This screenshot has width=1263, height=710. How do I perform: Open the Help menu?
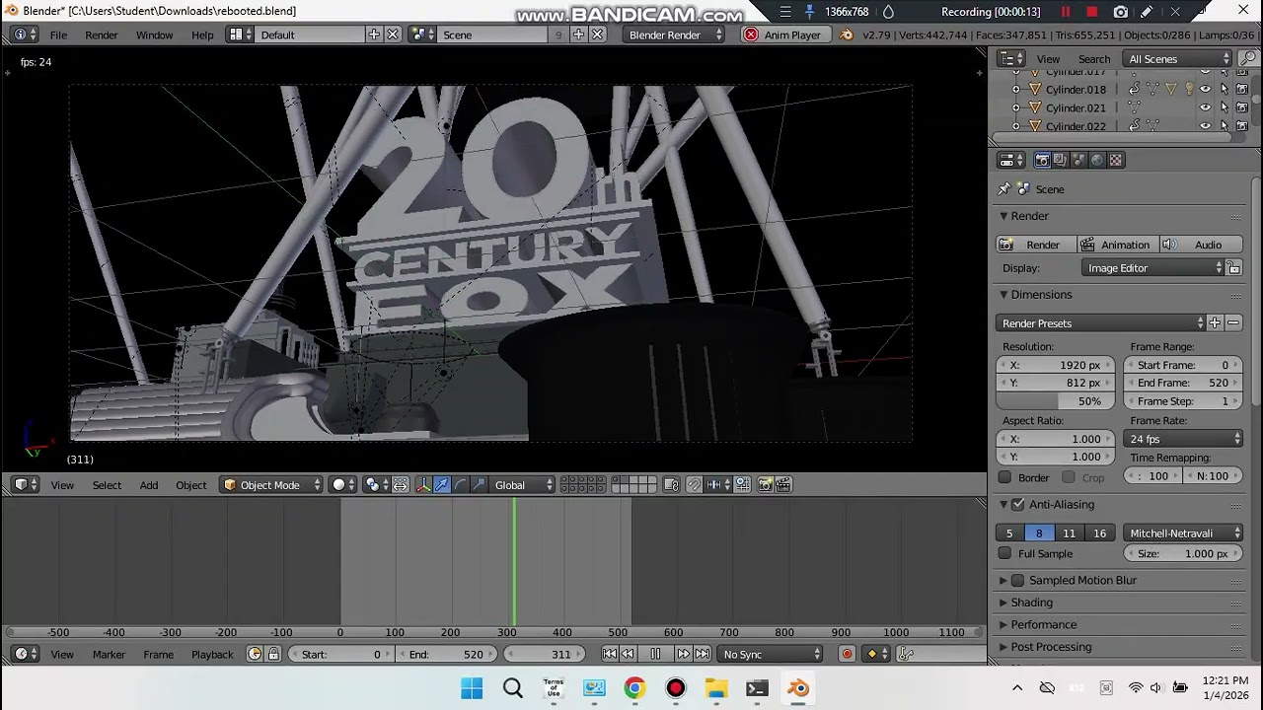202,35
